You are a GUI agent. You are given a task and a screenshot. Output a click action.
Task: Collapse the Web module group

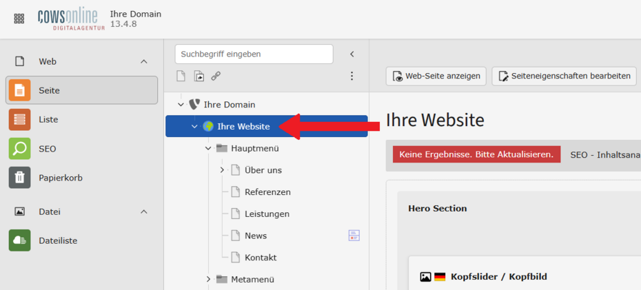point(144,61)
